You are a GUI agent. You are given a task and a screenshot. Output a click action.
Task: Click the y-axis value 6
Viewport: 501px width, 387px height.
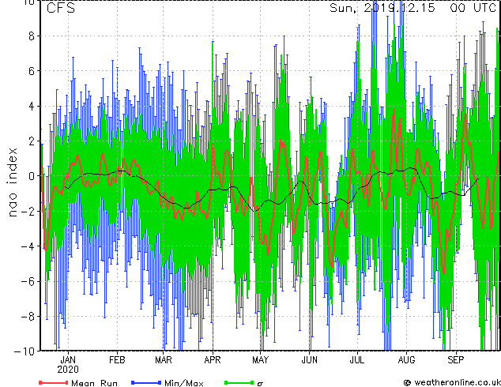point(31,71)
